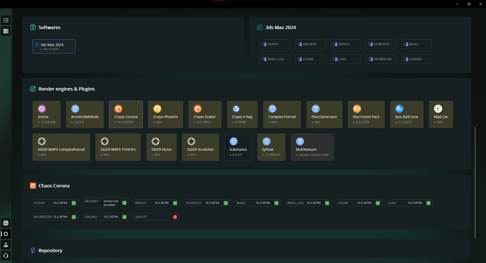Select the Chaos Corona render engine card

[x=126, y=114]
